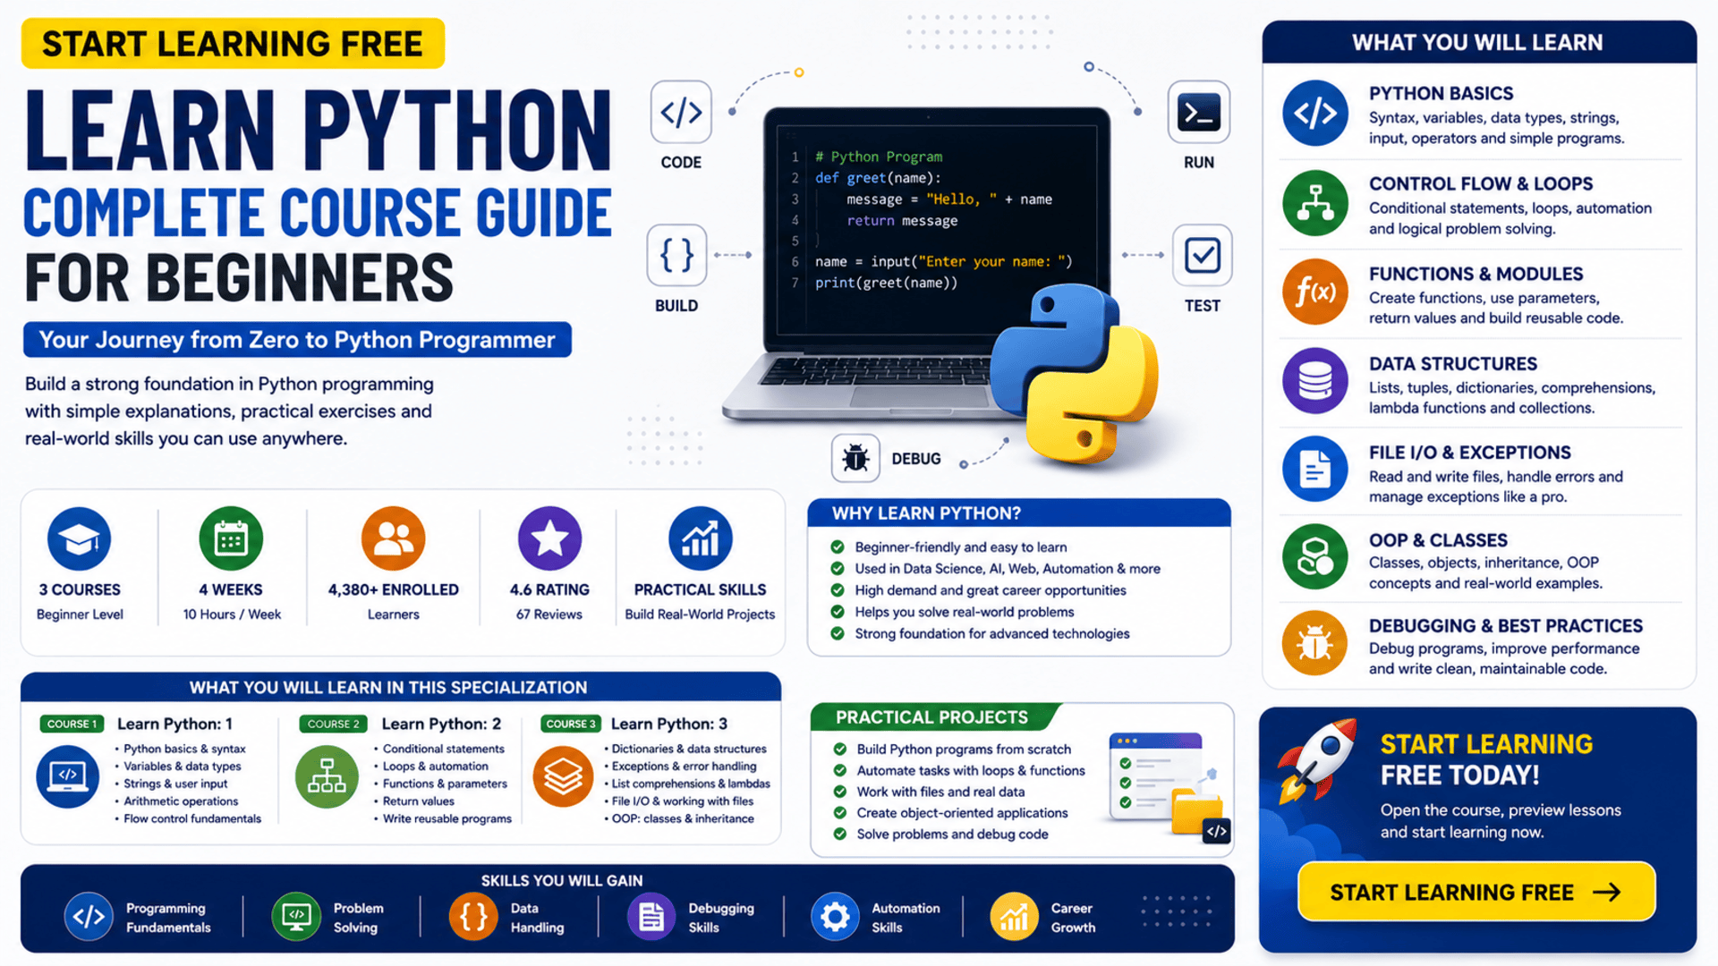
Task: Click the 4 Weeks calendar icon
Action: pyautogui.click(x=231, y=538)
